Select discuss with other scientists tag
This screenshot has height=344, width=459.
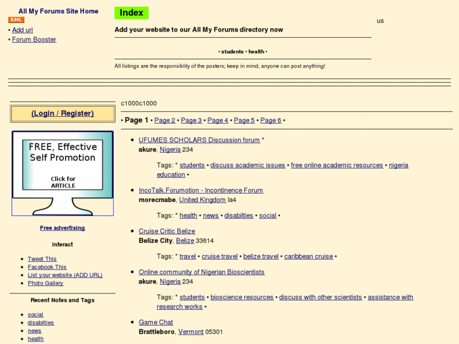[321, 297]
